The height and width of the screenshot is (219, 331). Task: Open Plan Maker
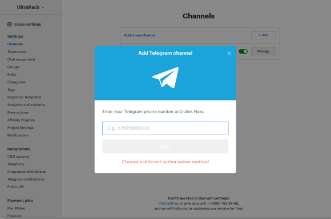16,208
